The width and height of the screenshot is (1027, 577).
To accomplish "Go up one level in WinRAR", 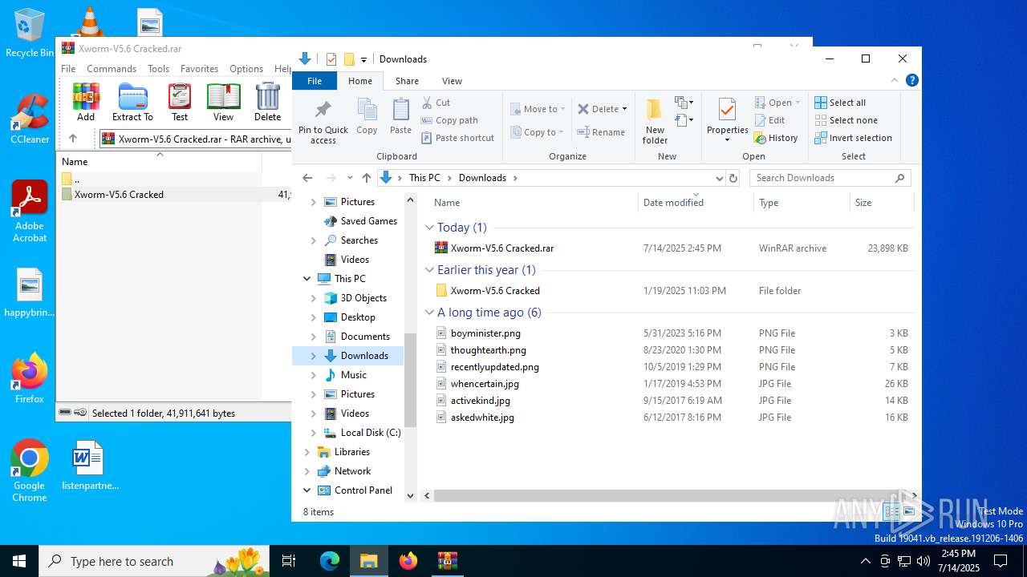I will (x=73, y=139).
